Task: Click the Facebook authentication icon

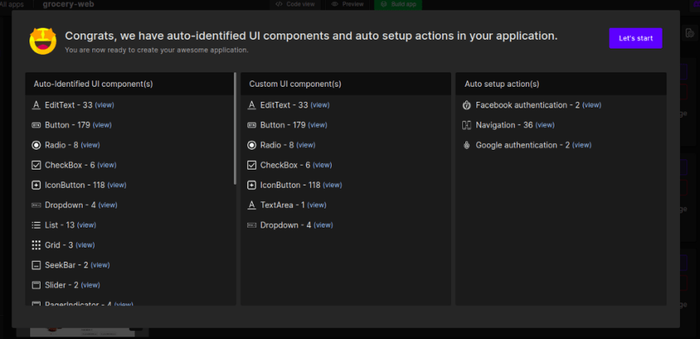Action: 466,105
